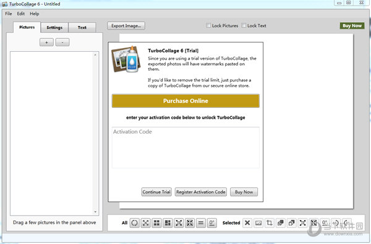Click the Buy Now button in the trial dialog

[x=244, y=192]
